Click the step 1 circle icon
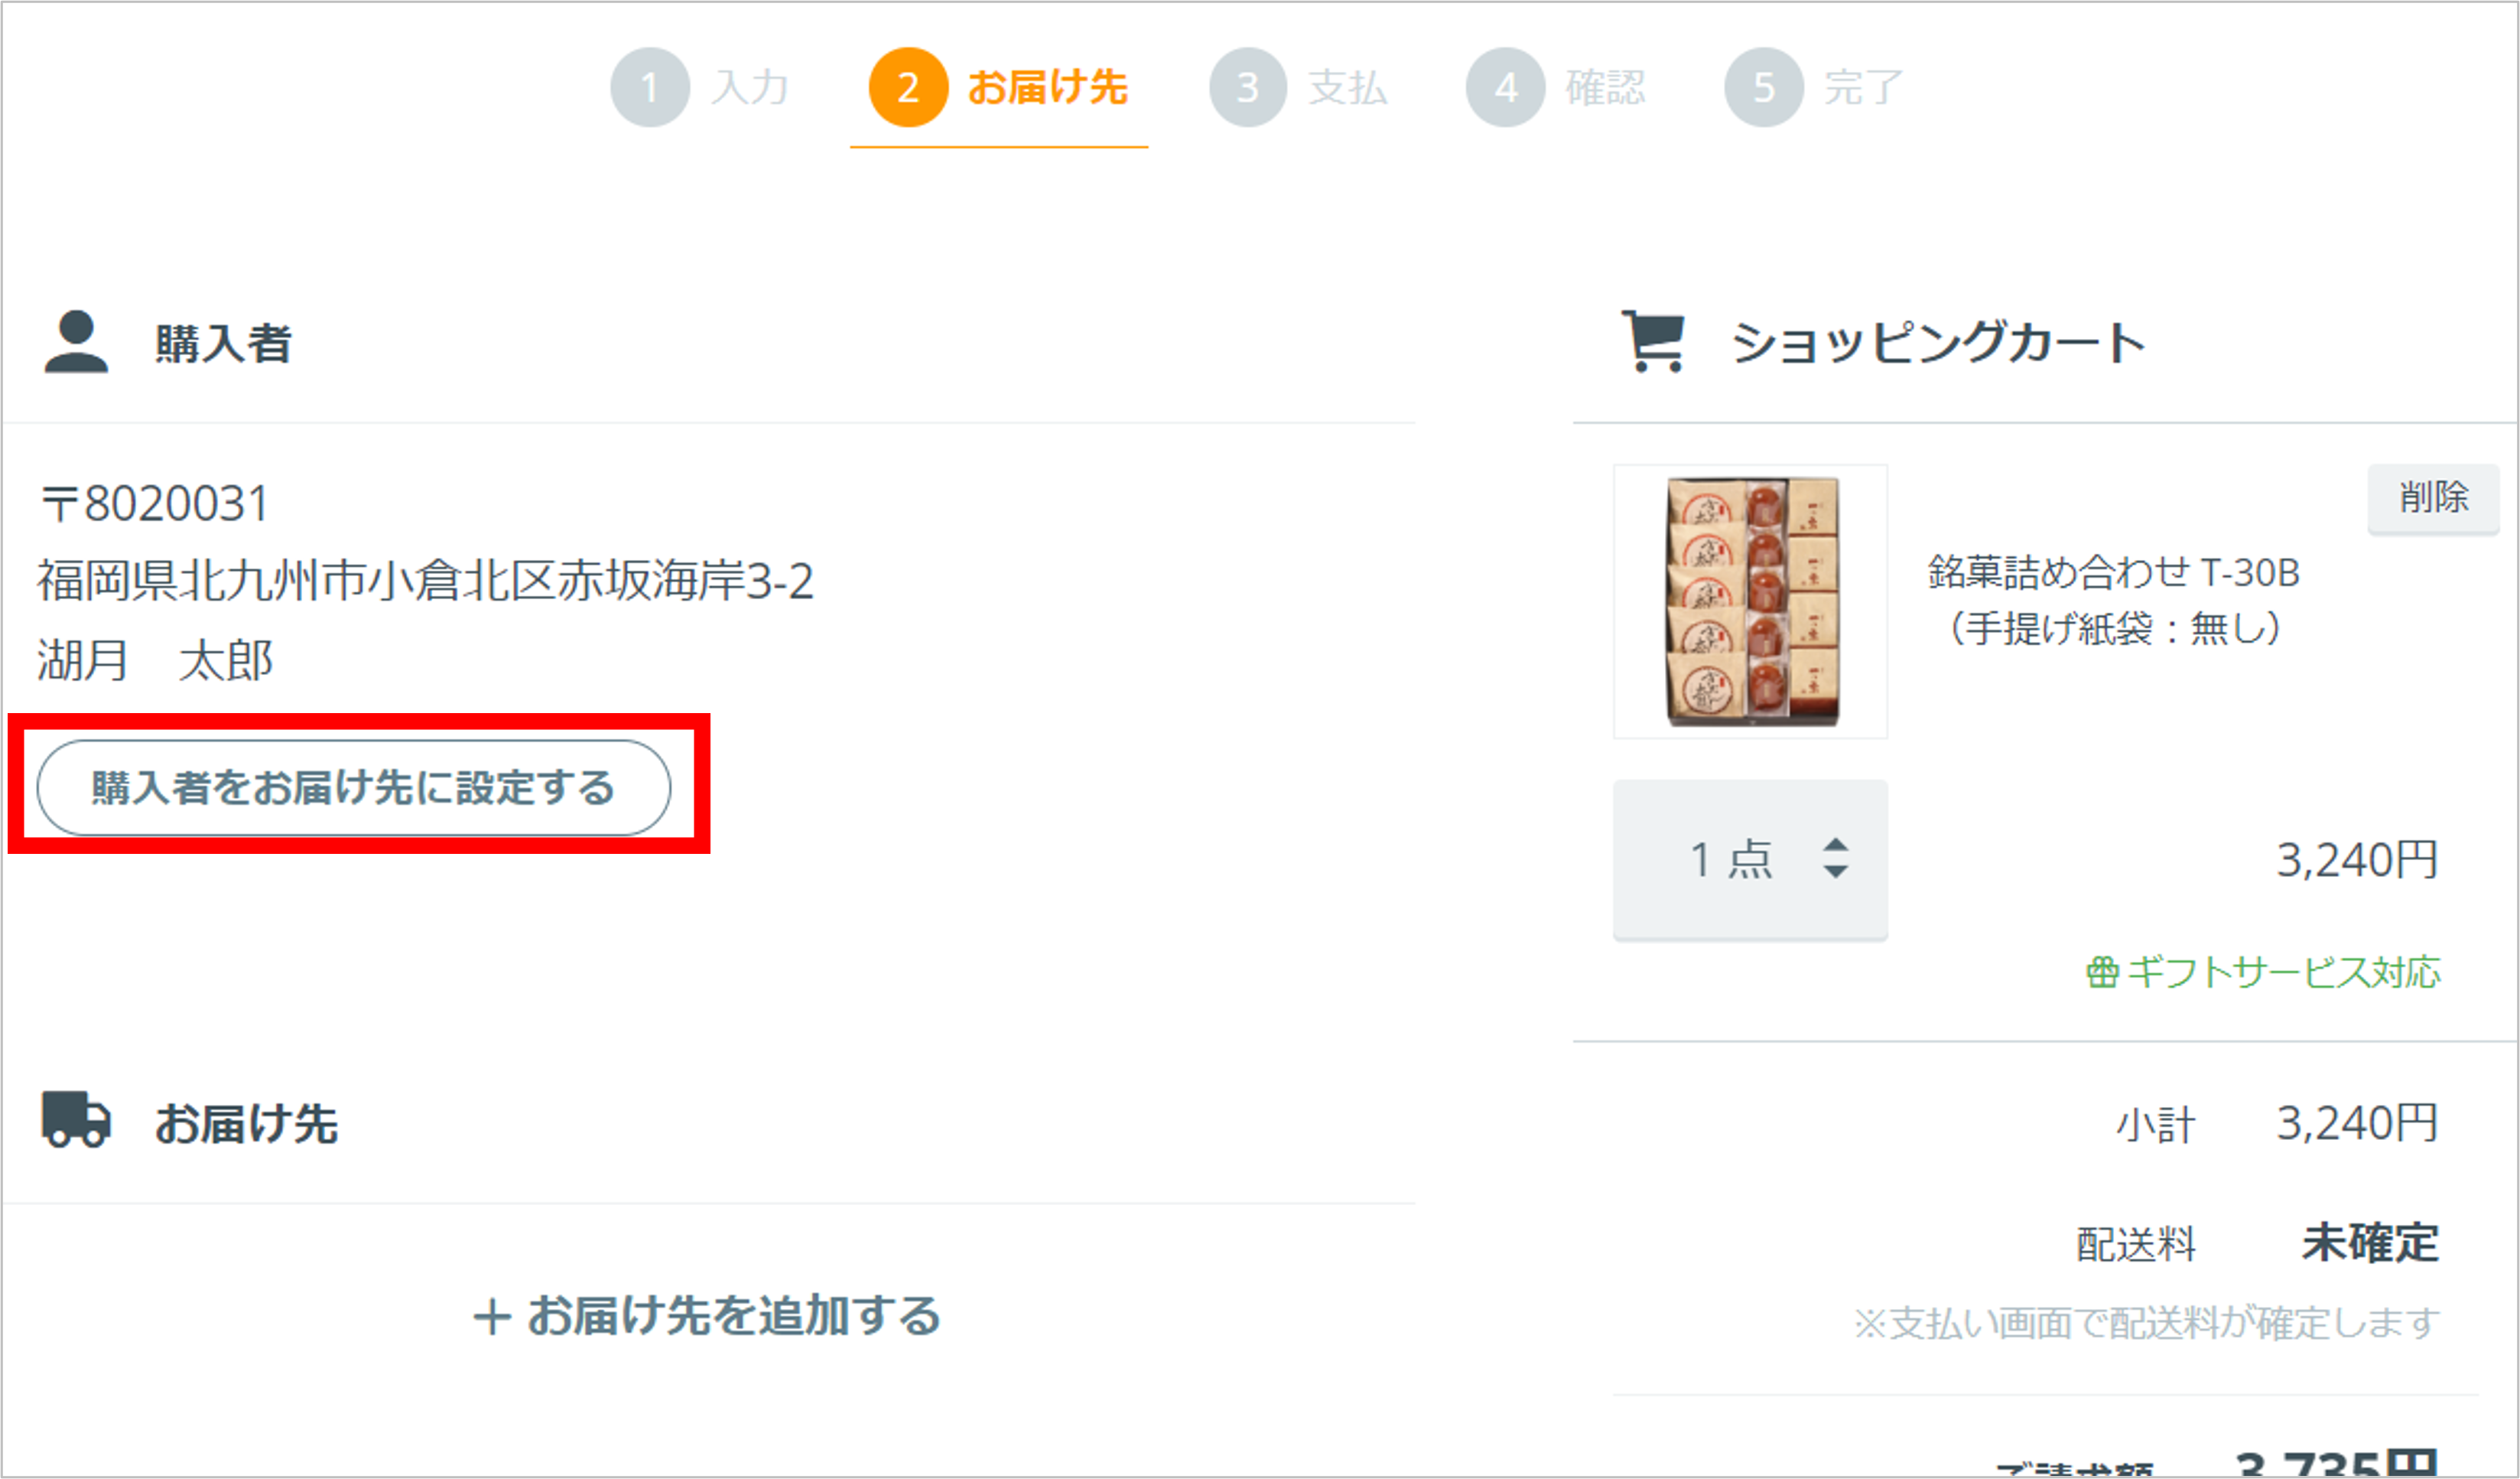Viewport: 2520px width, 1479px height. point(650,87)
